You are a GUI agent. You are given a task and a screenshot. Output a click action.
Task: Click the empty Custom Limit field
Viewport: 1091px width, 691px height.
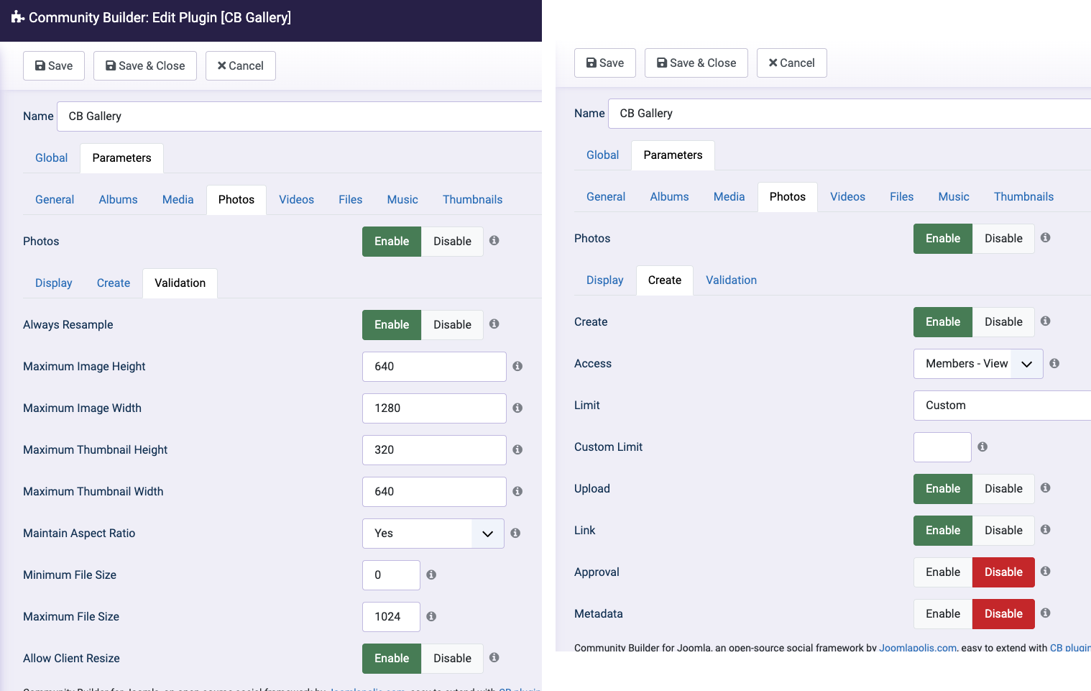point(942,447)
